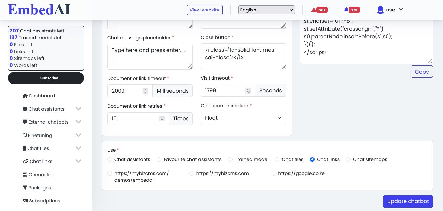Click the '207 Chat assistants left' text
The image size is (443, 211).
[x=37, y=31]
